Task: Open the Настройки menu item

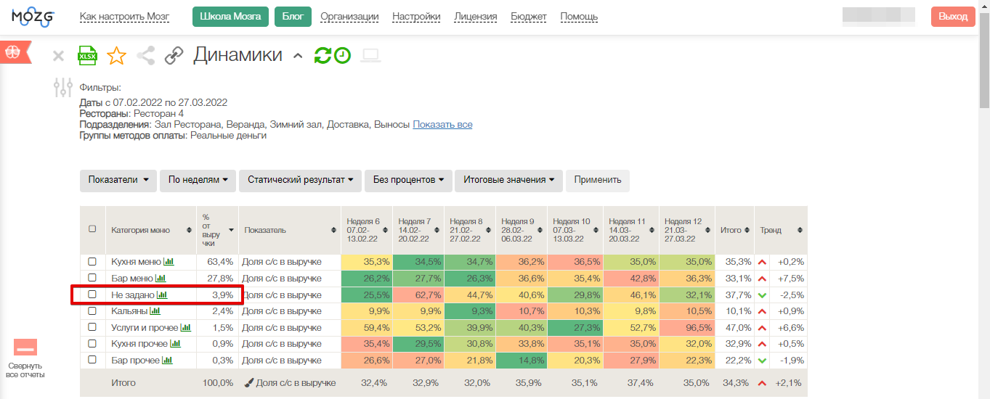Action: (416, 17)
